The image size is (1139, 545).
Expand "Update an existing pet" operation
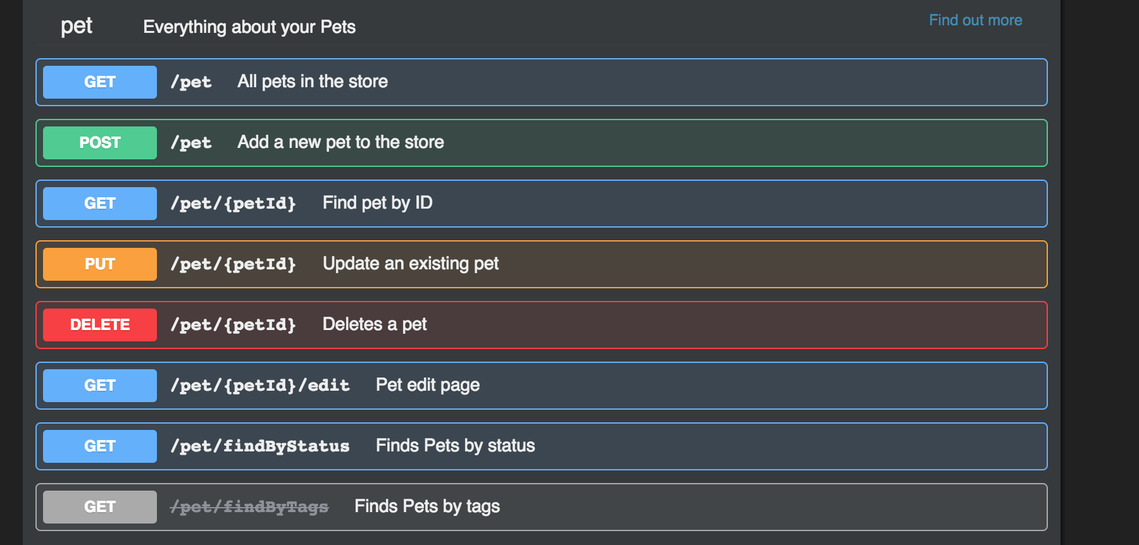tap(410, 264)
